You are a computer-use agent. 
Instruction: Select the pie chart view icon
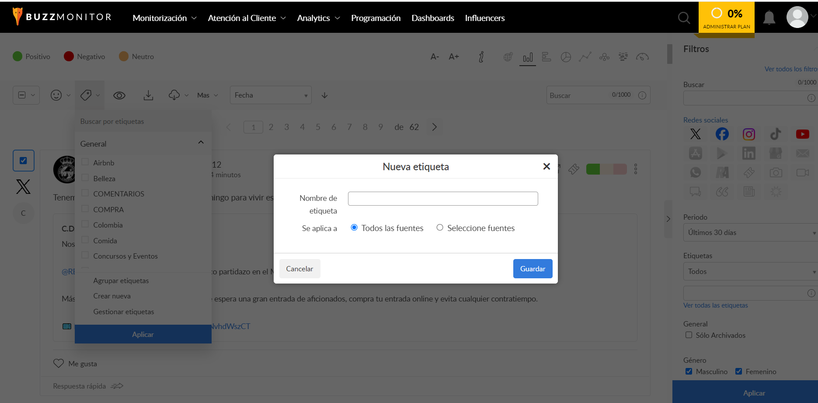(566, 57)
